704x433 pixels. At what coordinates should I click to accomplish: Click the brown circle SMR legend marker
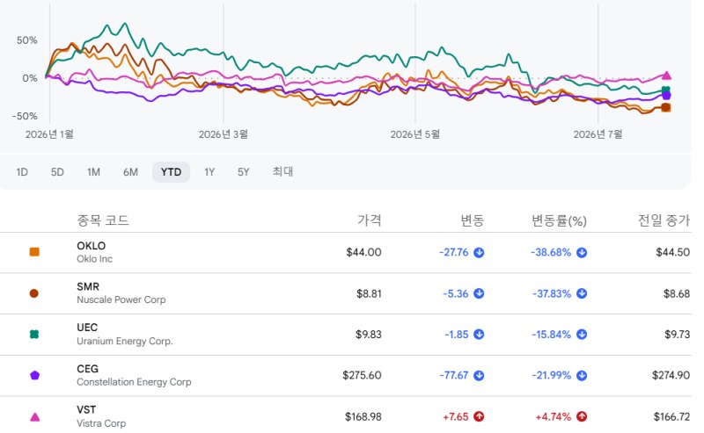34,293
